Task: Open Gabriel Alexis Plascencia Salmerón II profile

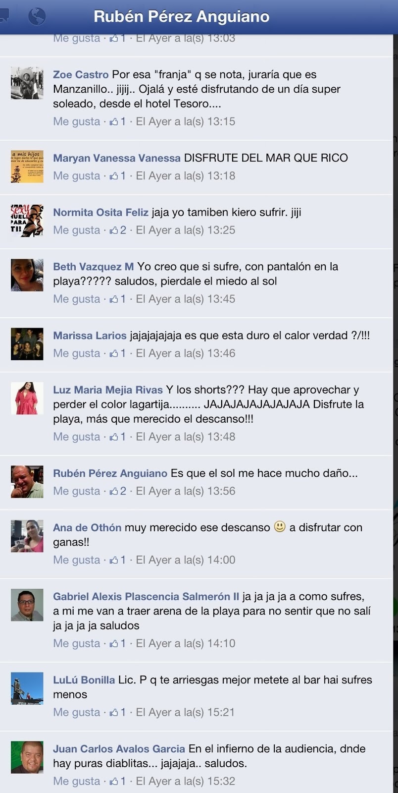Action: (x=146, y=597)
